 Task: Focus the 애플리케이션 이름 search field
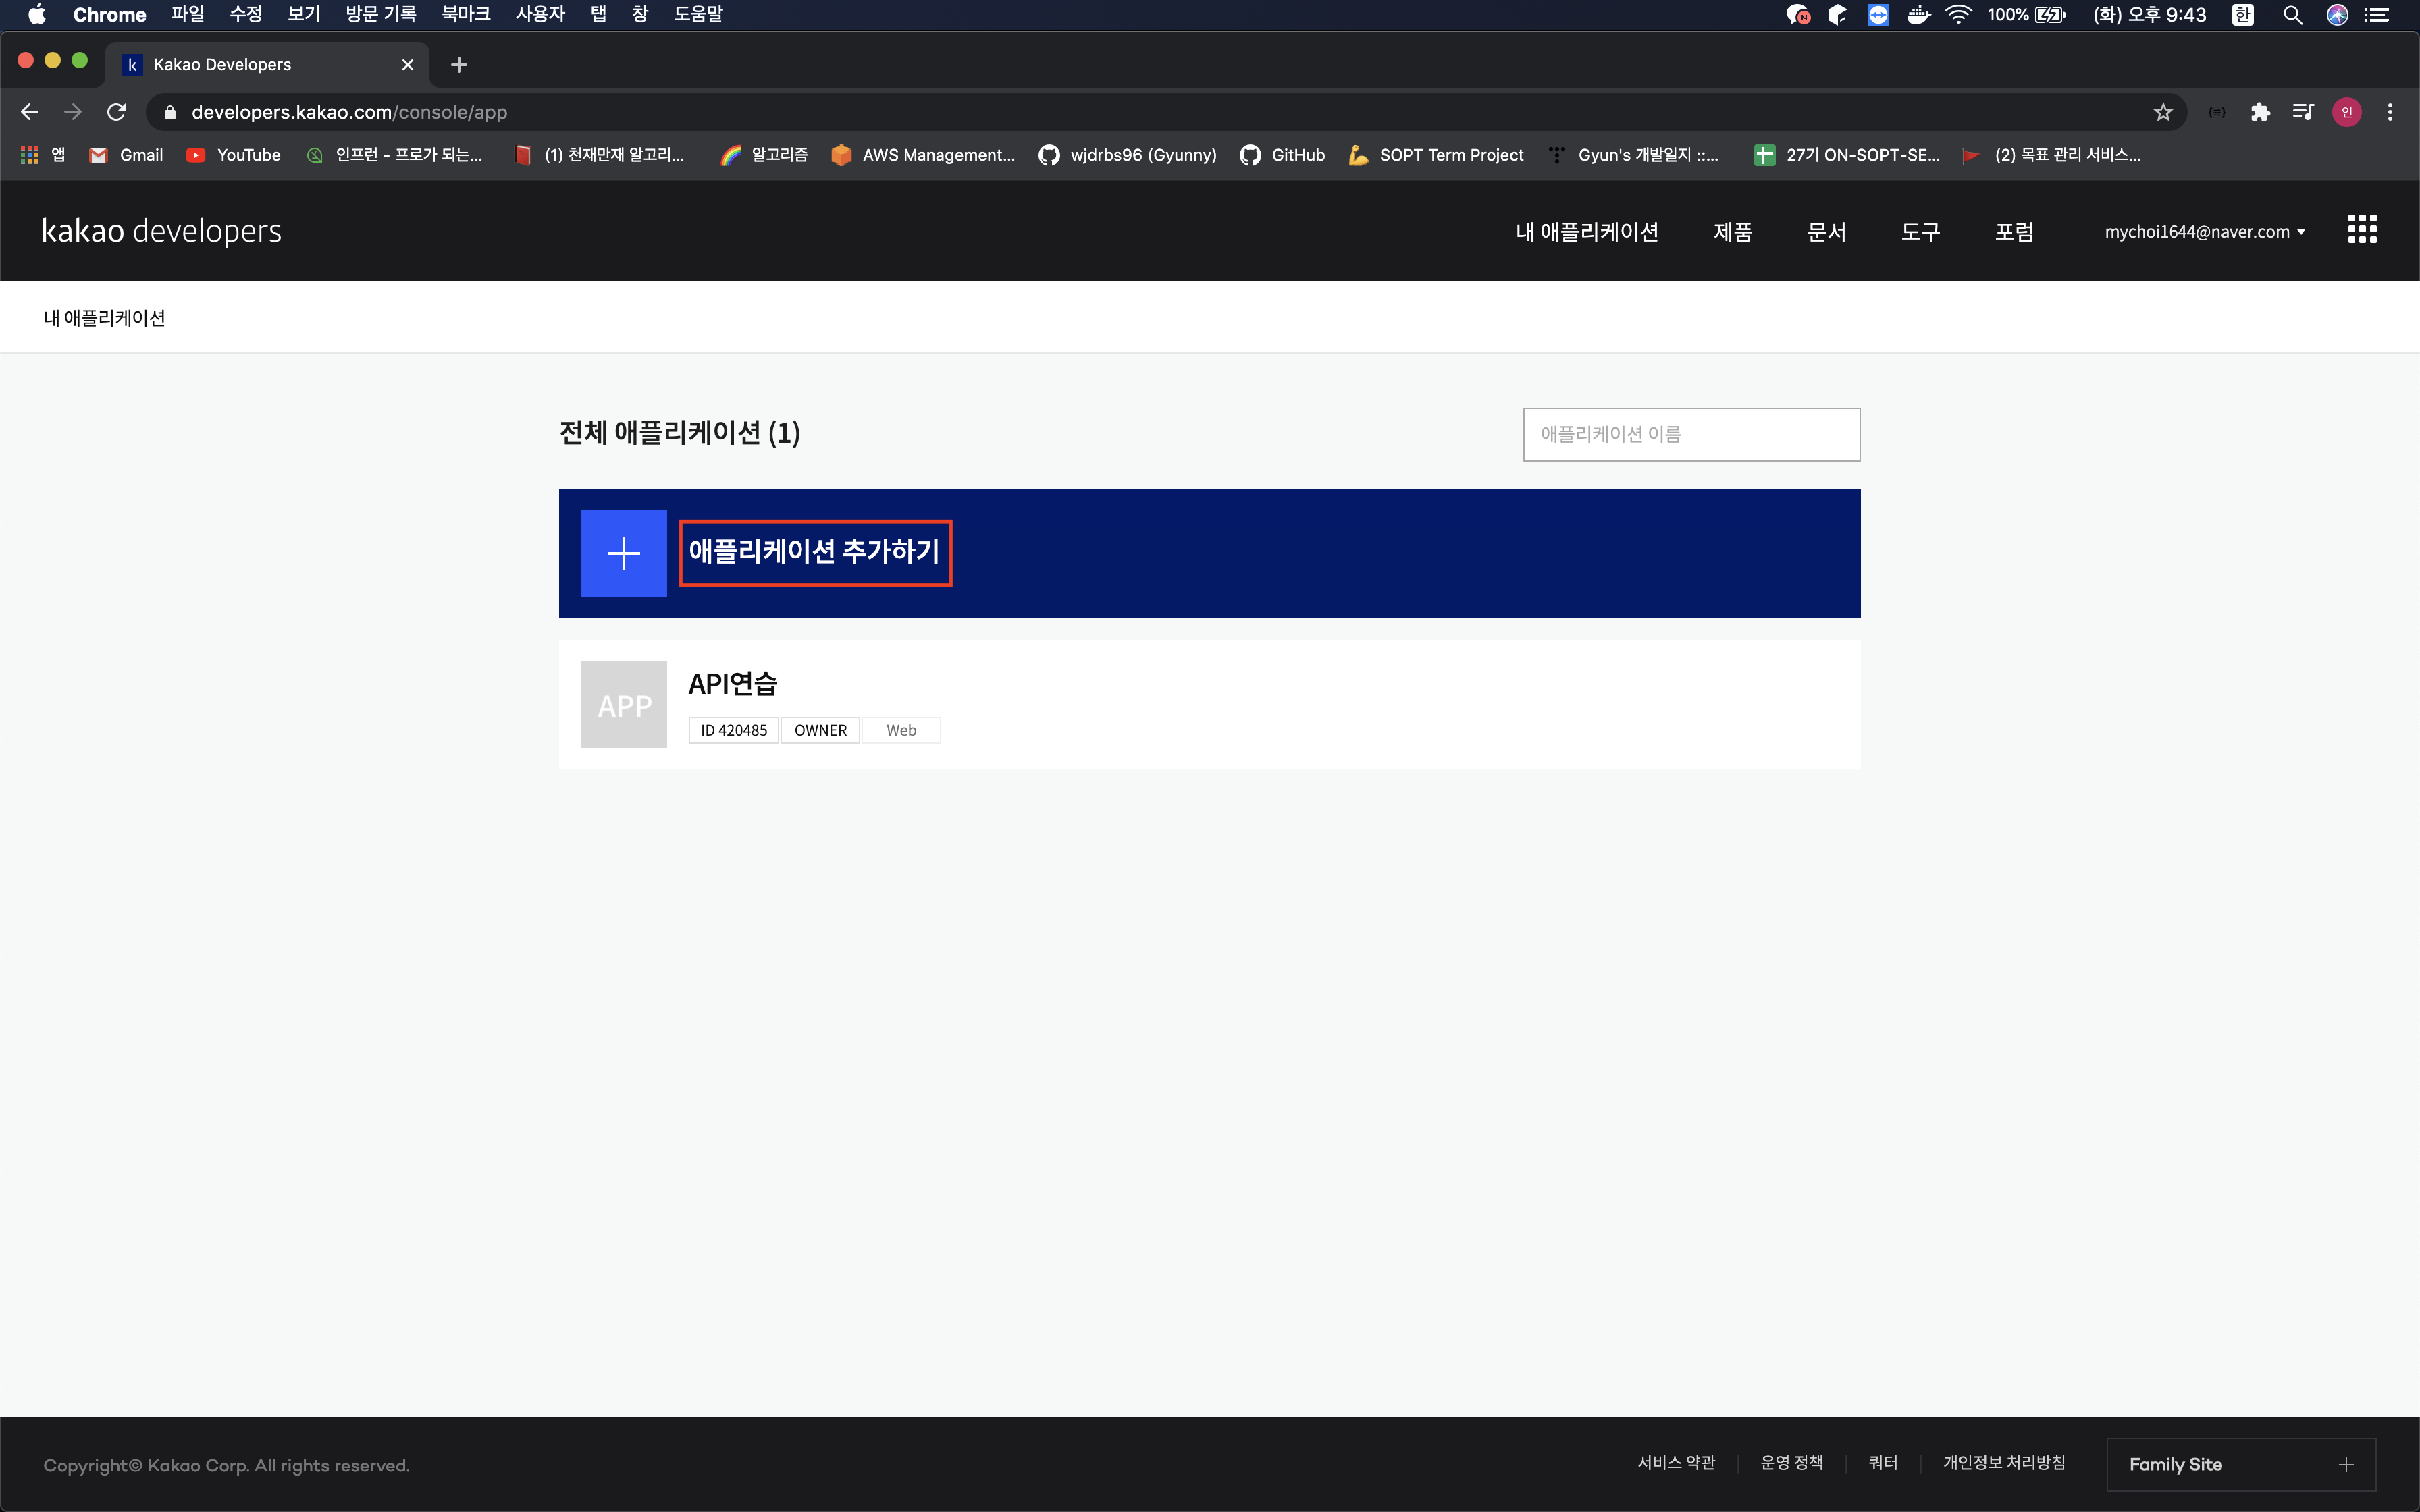point(1691,434)
